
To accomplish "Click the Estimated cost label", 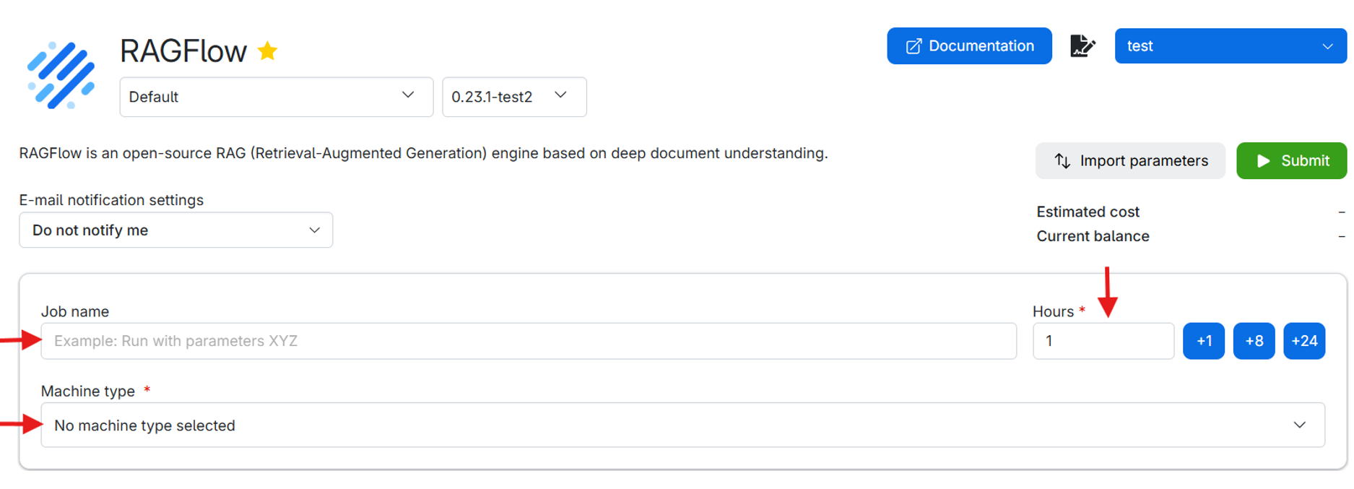I will tap(1088, 212).
